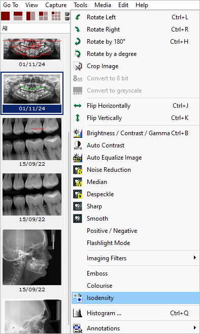Click the Noise Reduction filter icon

click(x=78, y=170)
